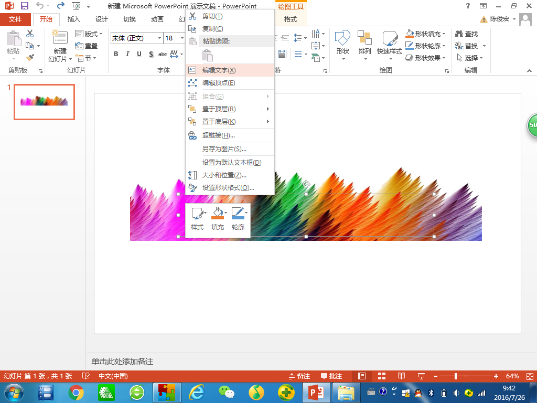This screenshot has width=537, height=403.
Task: Choose Size and Position in context menu
Action: click(230, 175)
